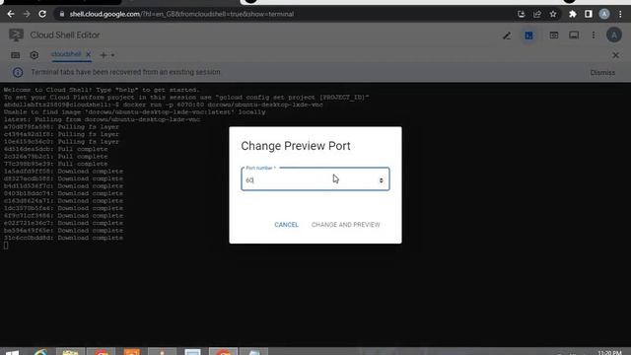
Task: Open the install app icon in address bar
Action: coord(522,14)
